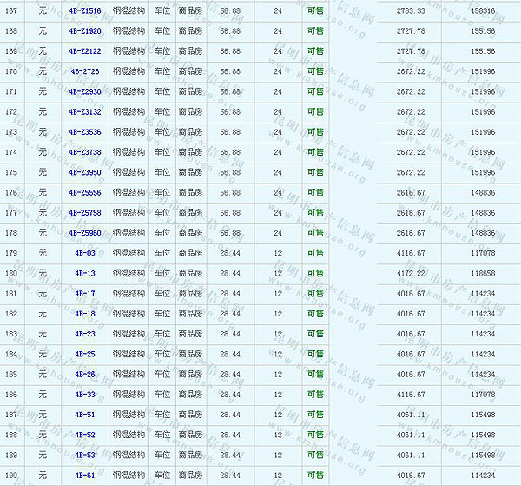Click unit link 4B-Z2930

85,91
